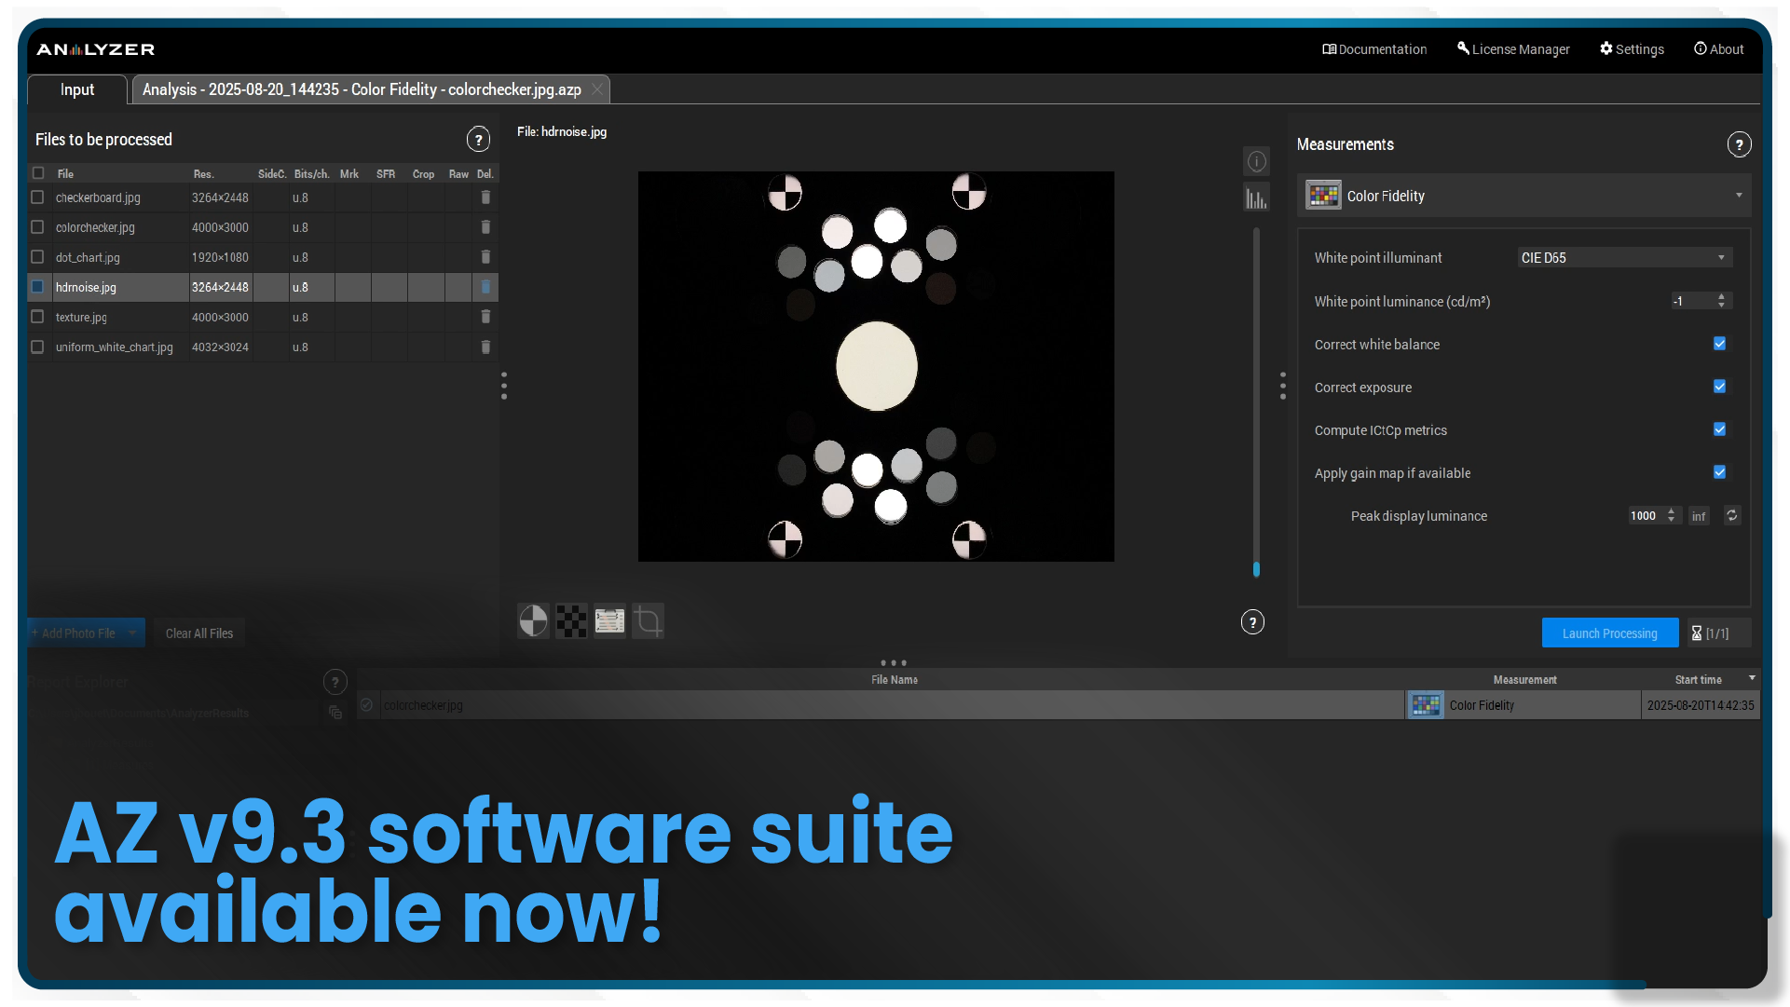Untick Compute ICtCp metrics checkbox
Screen dimensions: 1790x1007
click(x=1719, y=430)
